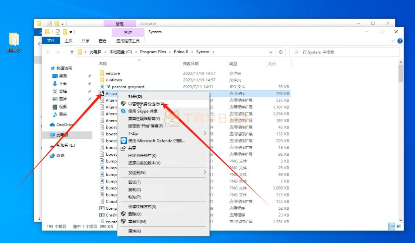Open the address bar history dropdown

(x=271, y=52)
